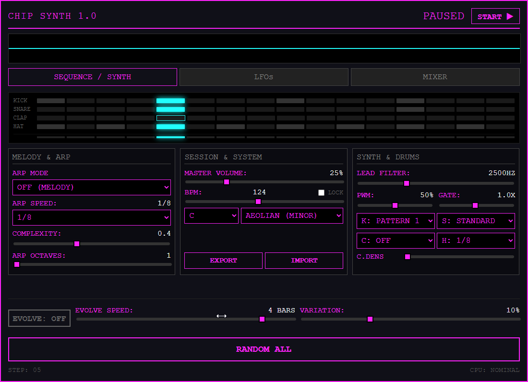Adjust the COMPLEXITY slider
The width and height of the screenshot is (528, 382).
tap(92, 244)
